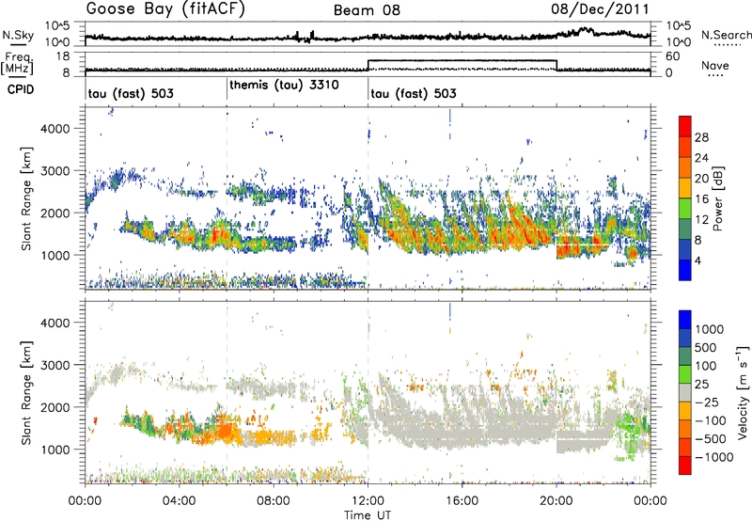
Task: Click the '60' Nave axis tick label
Action: click(672, 56)
